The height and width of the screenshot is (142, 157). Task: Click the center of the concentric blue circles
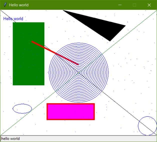click(x=79, y=73)
